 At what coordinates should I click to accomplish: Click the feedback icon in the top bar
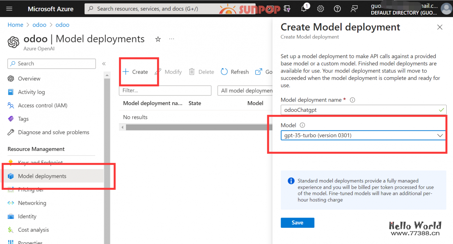354,8
